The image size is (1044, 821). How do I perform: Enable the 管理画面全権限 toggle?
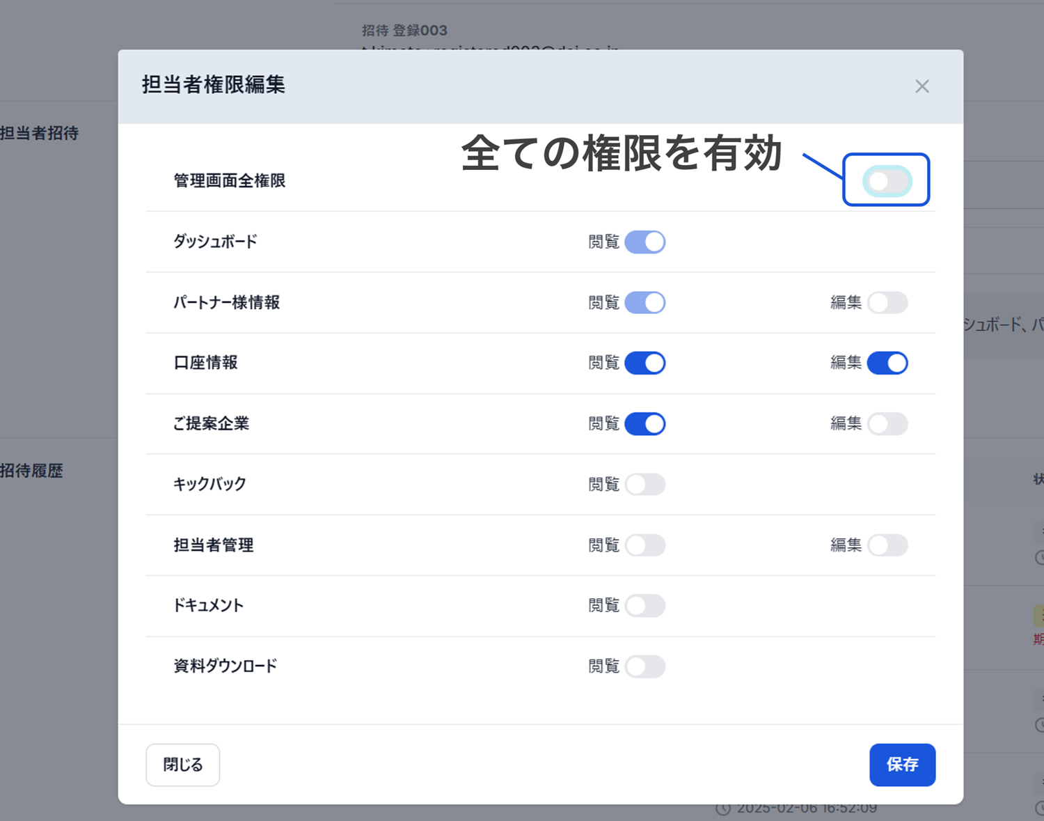pyautogui.click(x=887, y=181)
